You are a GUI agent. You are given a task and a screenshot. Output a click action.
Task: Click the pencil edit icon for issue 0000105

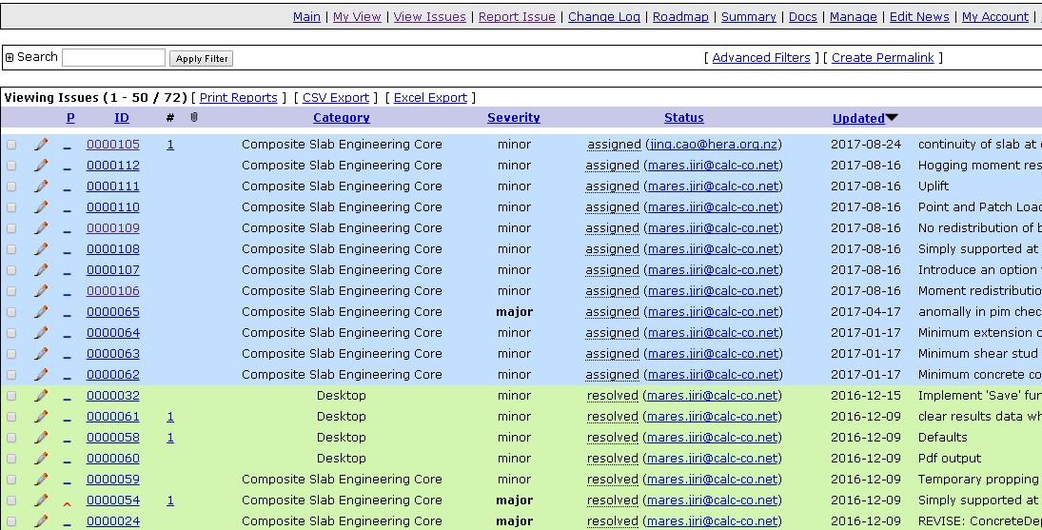click(x=41, y=145)
